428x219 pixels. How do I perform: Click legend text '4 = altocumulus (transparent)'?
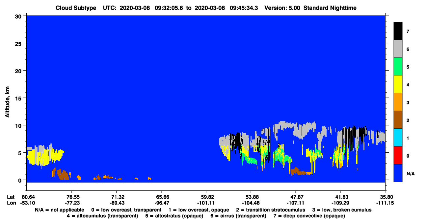click(x=102, y=216)
